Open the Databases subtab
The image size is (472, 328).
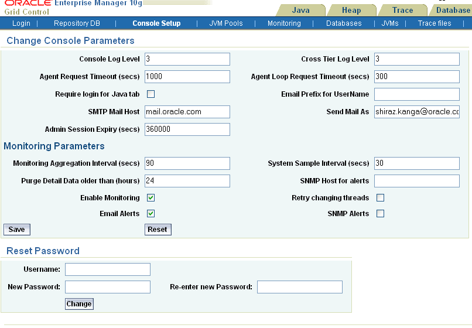[x=344, y=23]
